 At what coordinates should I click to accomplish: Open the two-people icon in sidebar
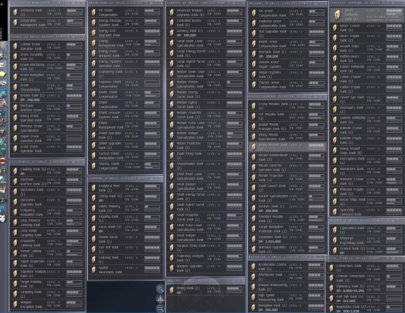3,170
